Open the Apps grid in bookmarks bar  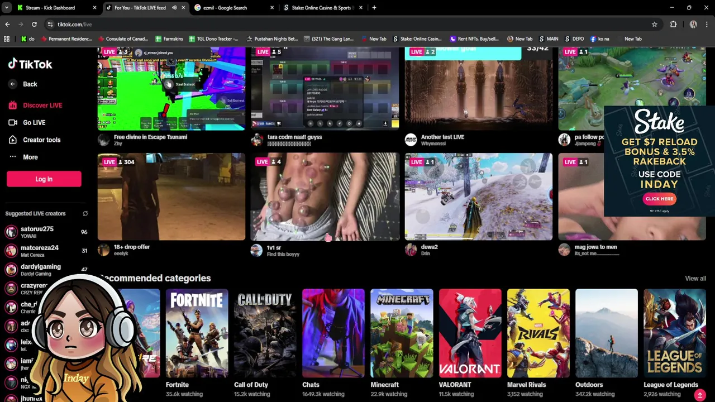click(7, 39)
